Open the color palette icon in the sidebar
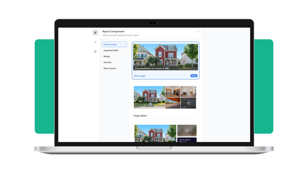Viewport: 308px width, 173px height. tap(95, 52)
